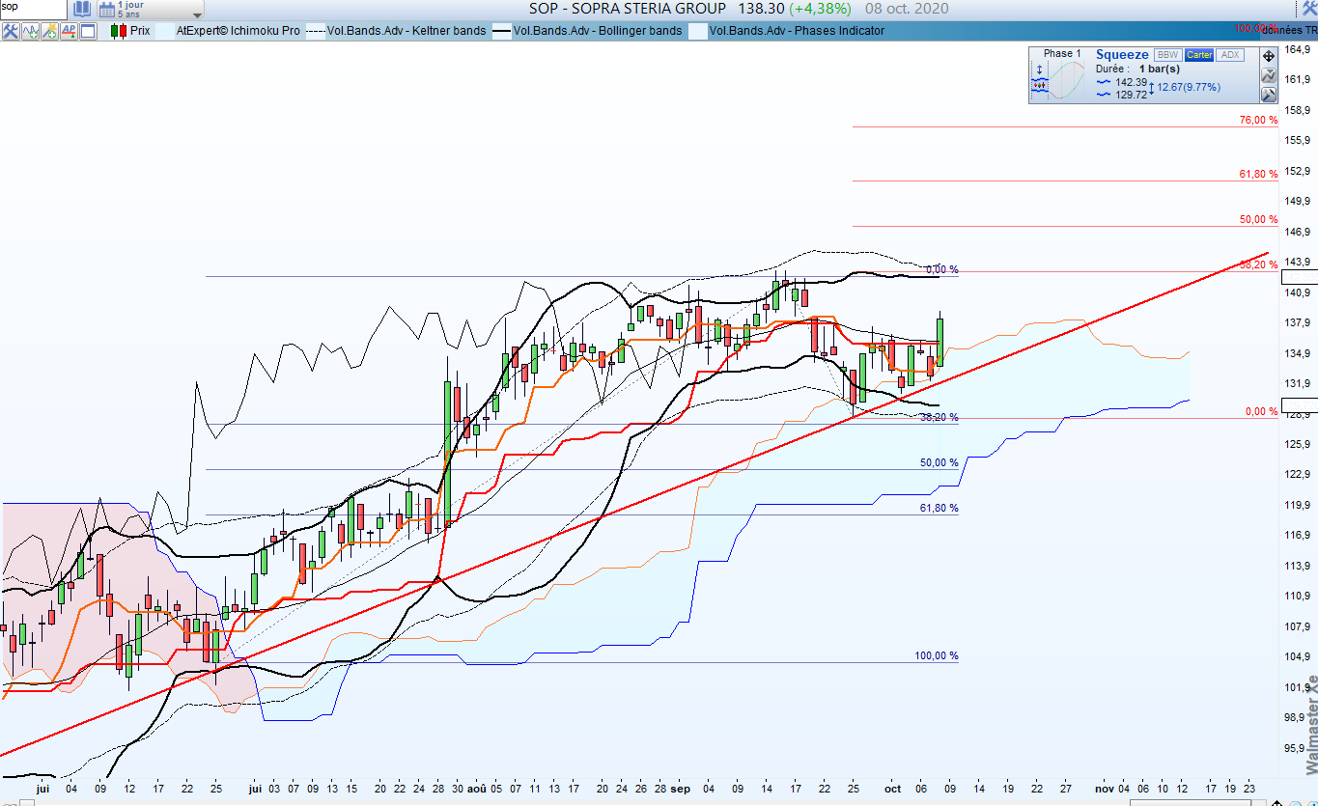Open the hammer settings icon on the Squeeze panel
1318x806 pixels.
tap(1269, 94)
